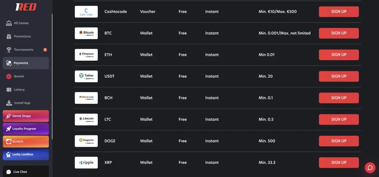
Task: Click the Loyalty Program rocket icon
Action: pos(8,129)
